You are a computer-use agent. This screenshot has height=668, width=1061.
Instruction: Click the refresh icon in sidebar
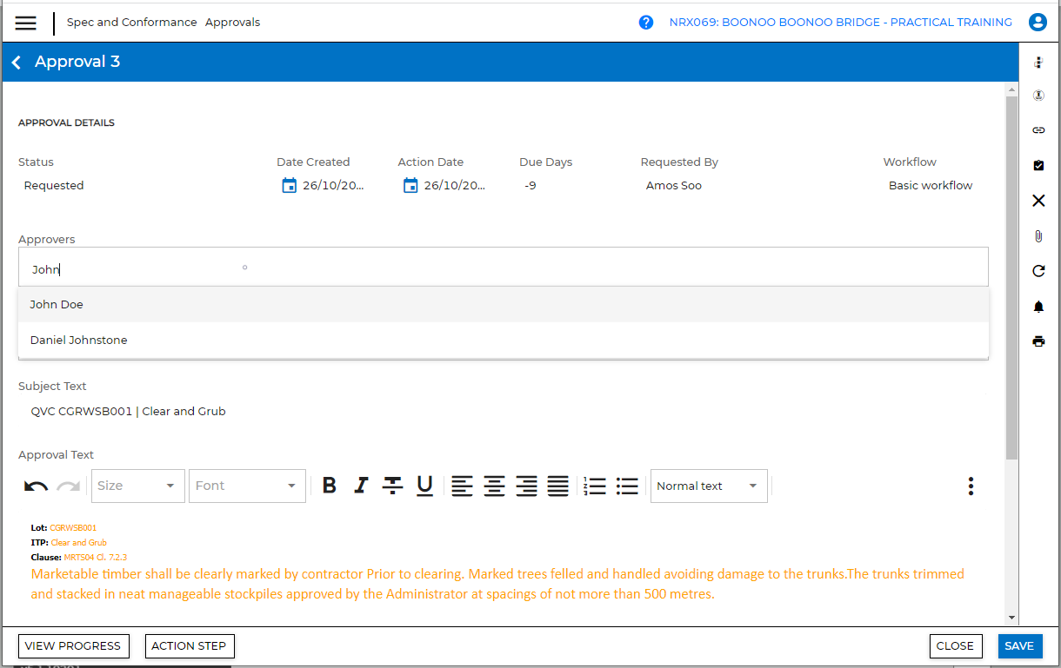pyautogui.click(x=1038, y=271)
